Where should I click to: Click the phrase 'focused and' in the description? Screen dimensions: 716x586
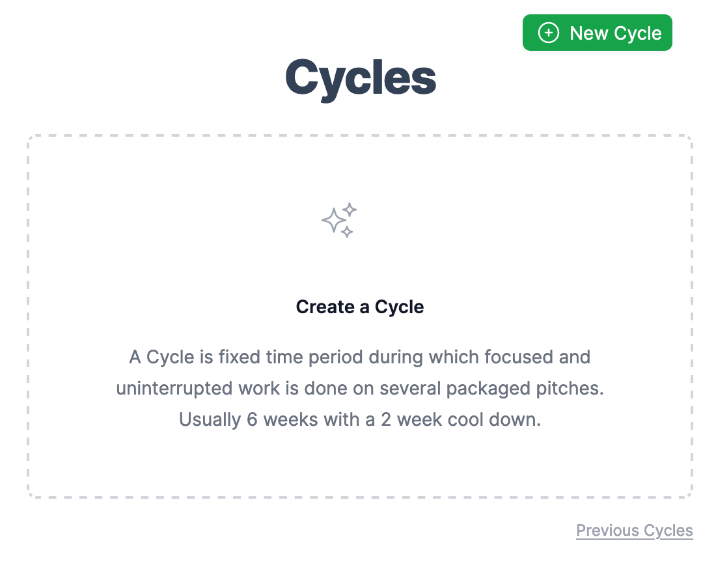(538, 357)
